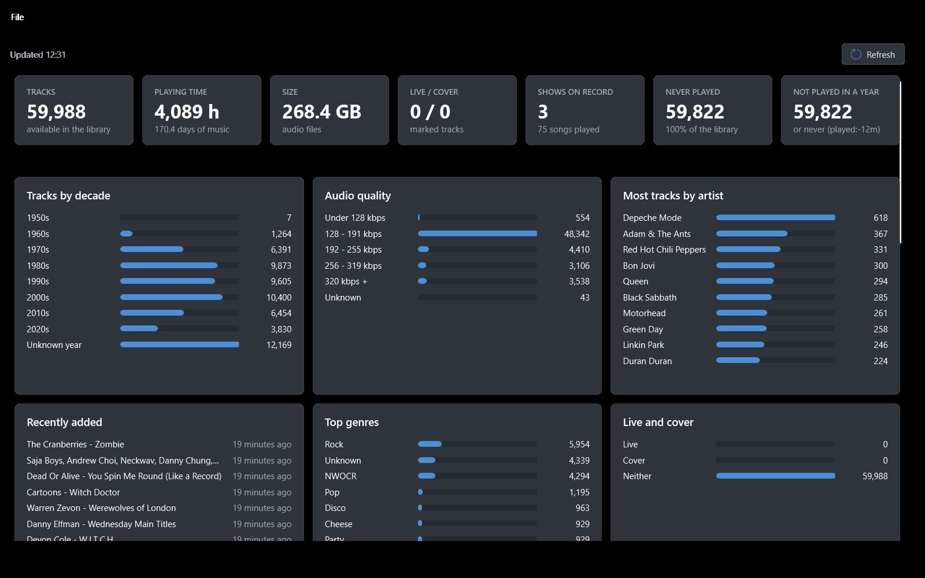This screenshot has height=578, width=925.
Task: Select the Unknown year row label
Action: coord(54,345)
